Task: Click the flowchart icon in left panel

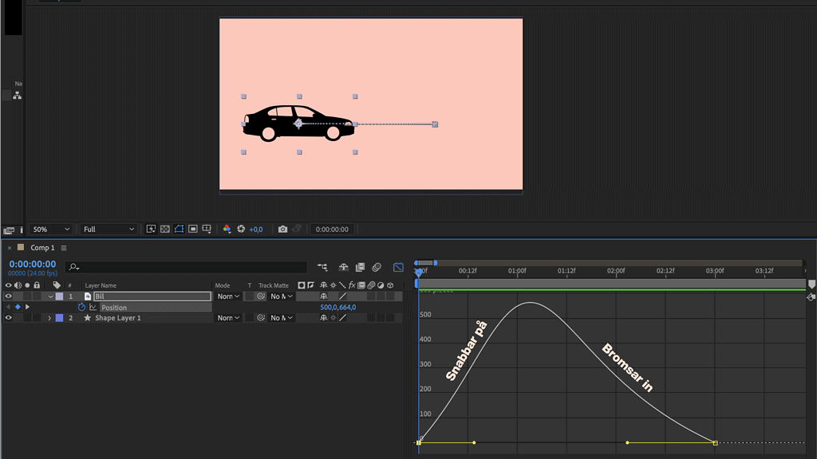Action: tap(18, 96)
